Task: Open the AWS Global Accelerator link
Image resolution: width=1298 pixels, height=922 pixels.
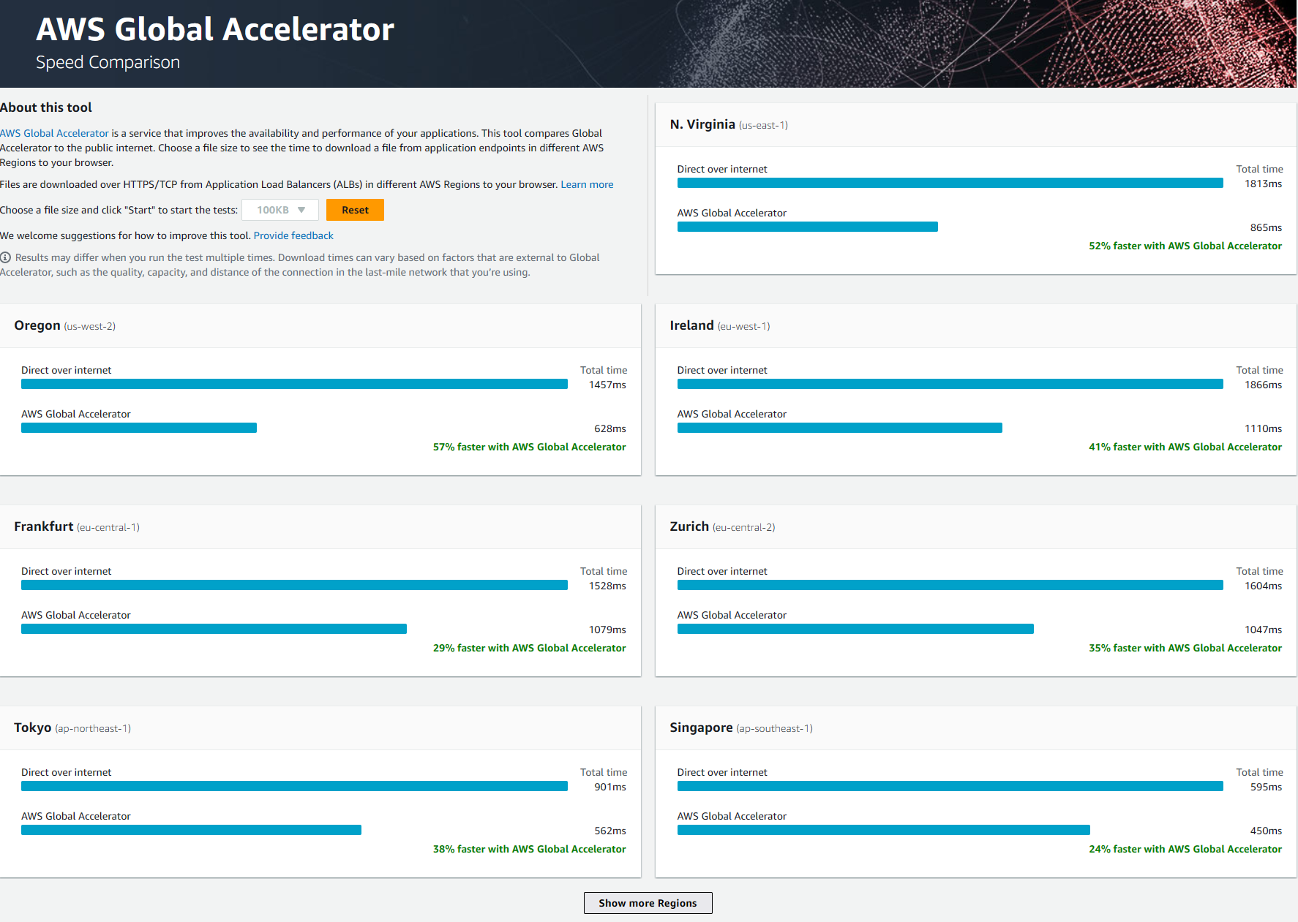Action: (x=54, y=133)
